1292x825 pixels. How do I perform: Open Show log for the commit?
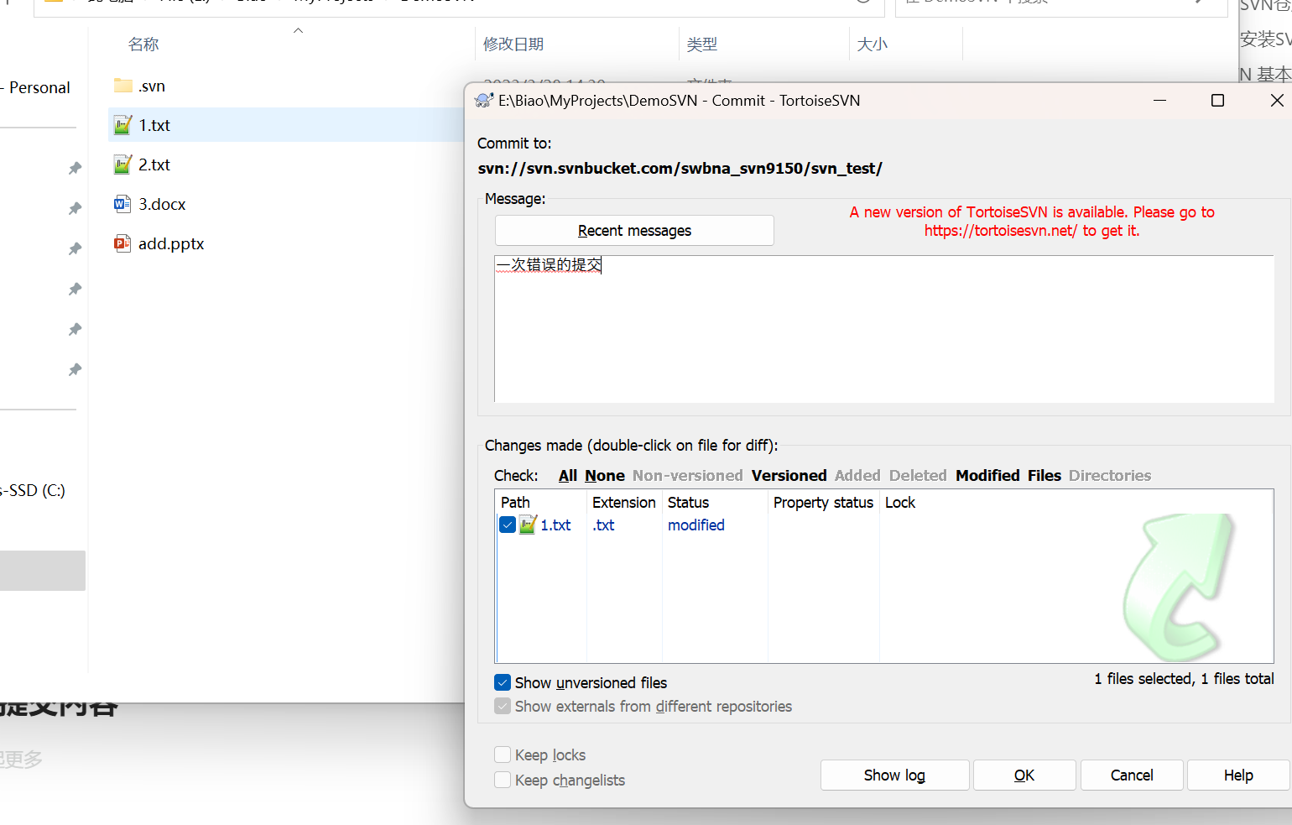coord(894,775)
